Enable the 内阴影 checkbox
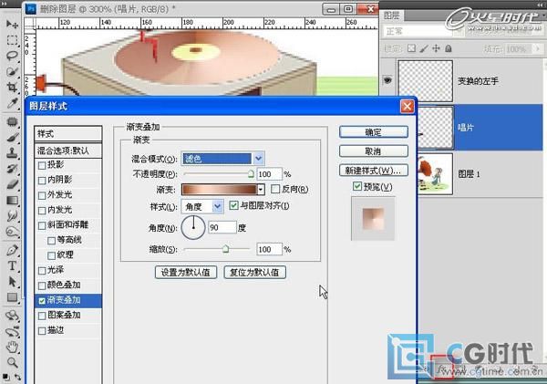 (42, 181)
